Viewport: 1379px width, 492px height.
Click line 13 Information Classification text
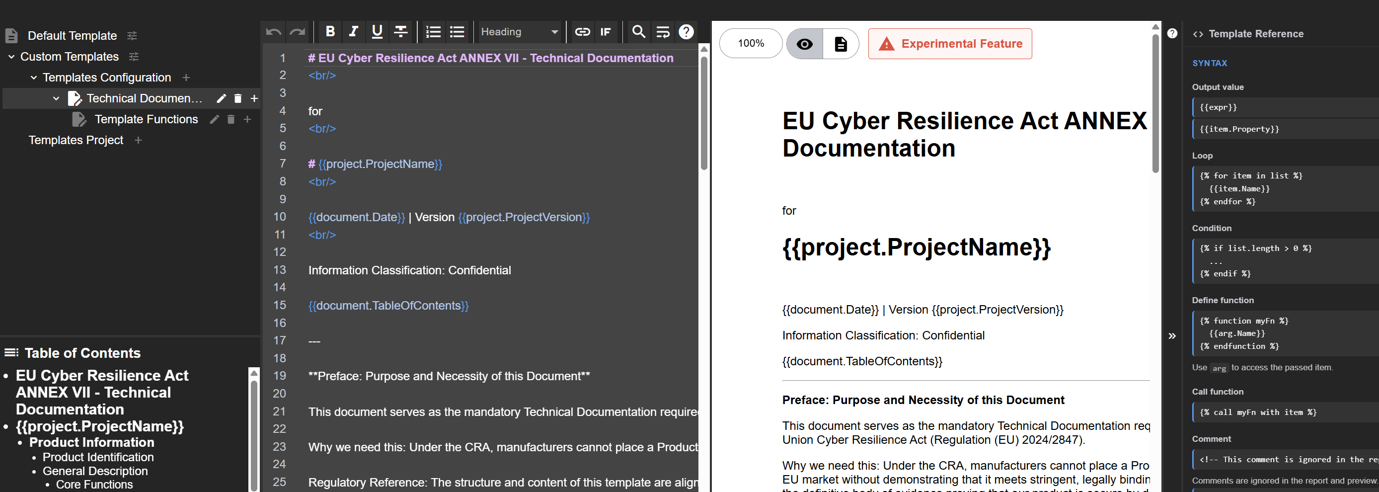pos(409,270)
